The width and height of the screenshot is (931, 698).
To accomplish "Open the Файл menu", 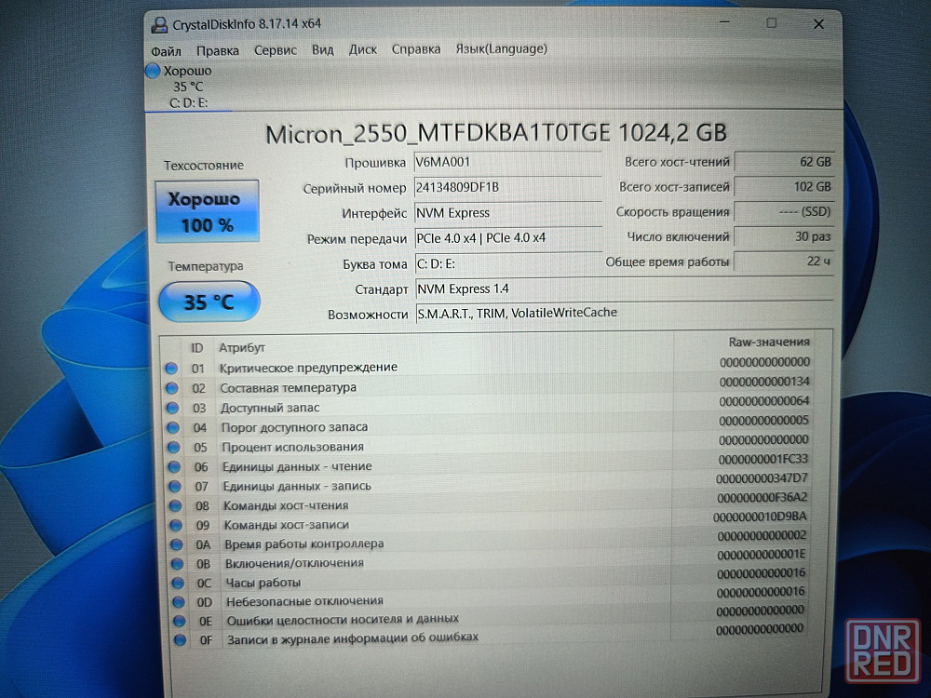I will point(166,51).
